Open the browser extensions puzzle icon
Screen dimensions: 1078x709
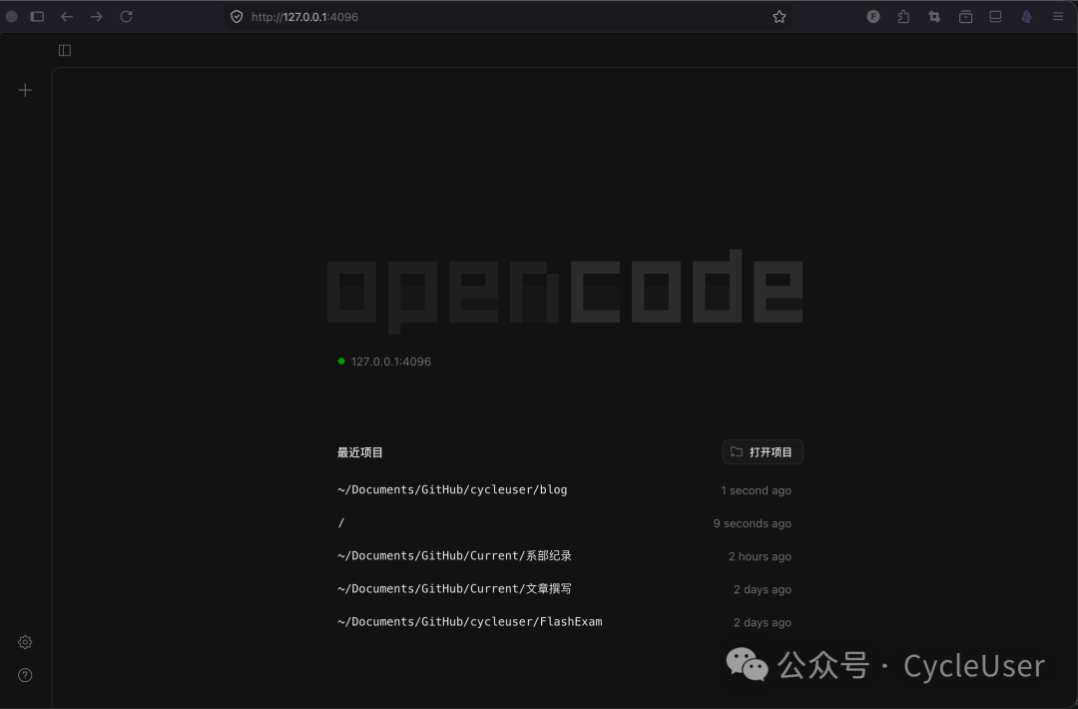tap(903, 17)
